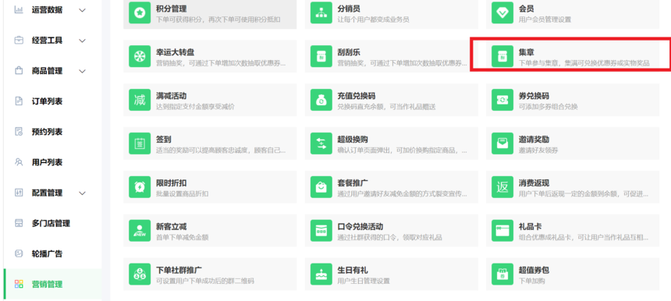Screen dimensions: 671x301
Task: Open the 签到 card title
Action: coord(164,140)
